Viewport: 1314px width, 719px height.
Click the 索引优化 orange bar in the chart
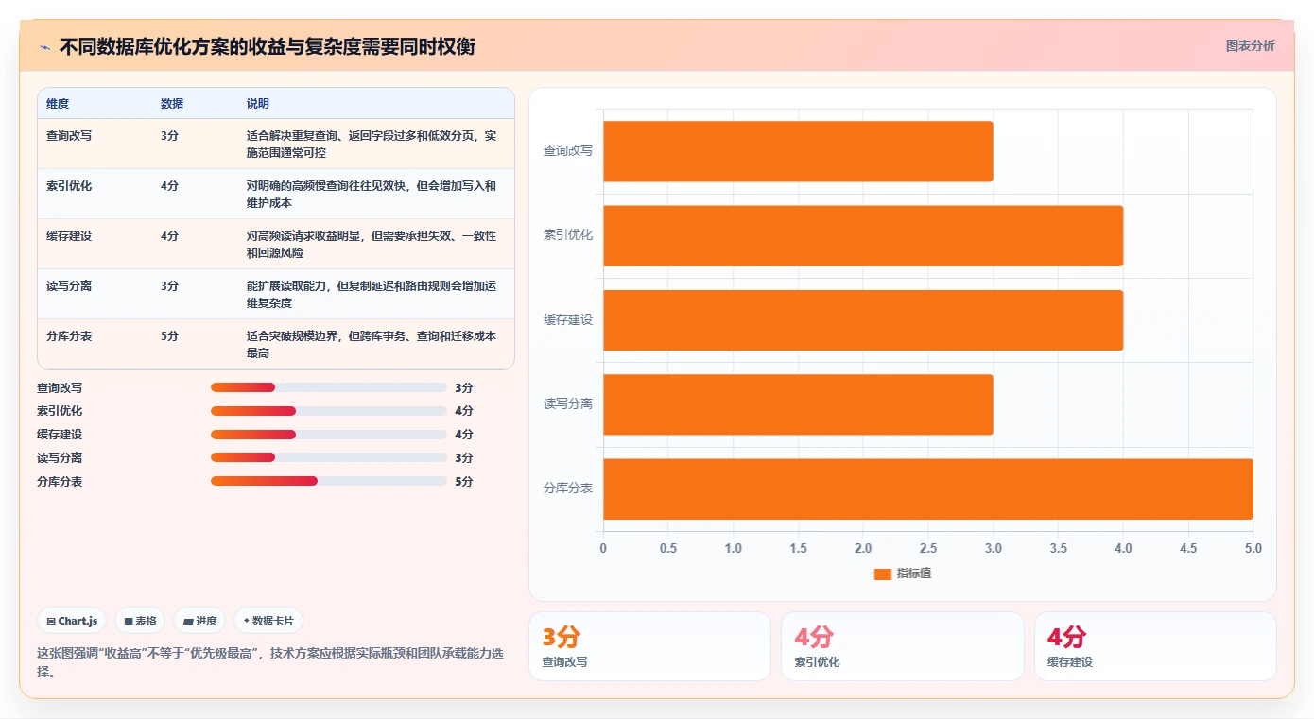863,235
